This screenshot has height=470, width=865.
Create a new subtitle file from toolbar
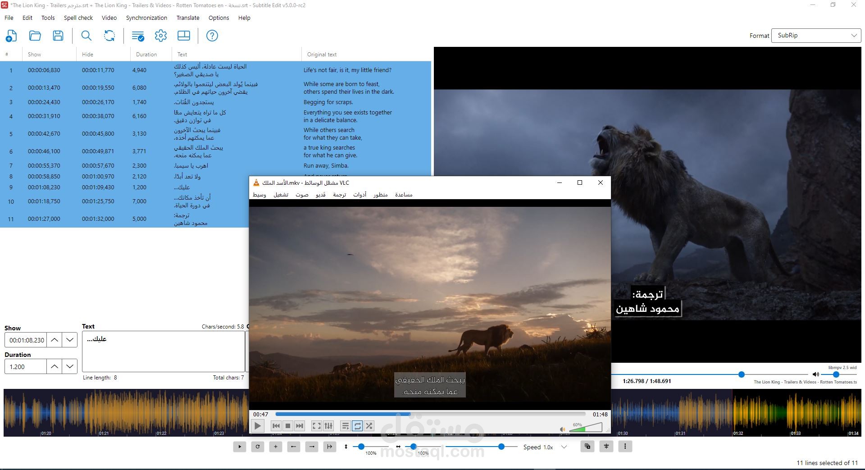pos(11,36)
